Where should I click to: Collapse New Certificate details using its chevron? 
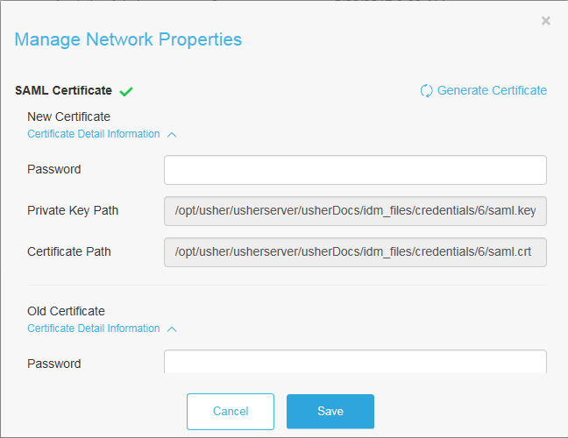tap(172, 135)
